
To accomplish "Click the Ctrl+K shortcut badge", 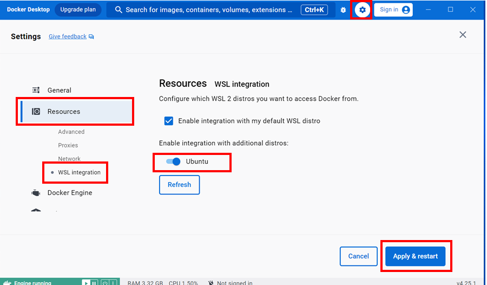I will pyautogui.click(x=314, y=10).
